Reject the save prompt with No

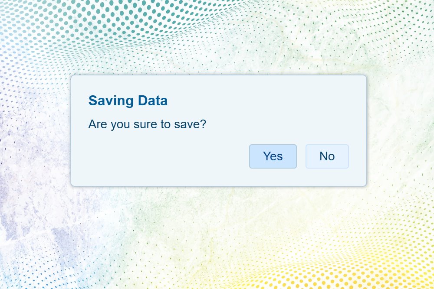coord(327,156)
